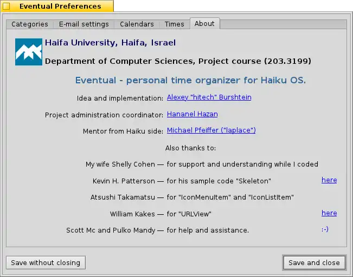Click the 'Idea and implementation:' label

click(x=120, y=98)
